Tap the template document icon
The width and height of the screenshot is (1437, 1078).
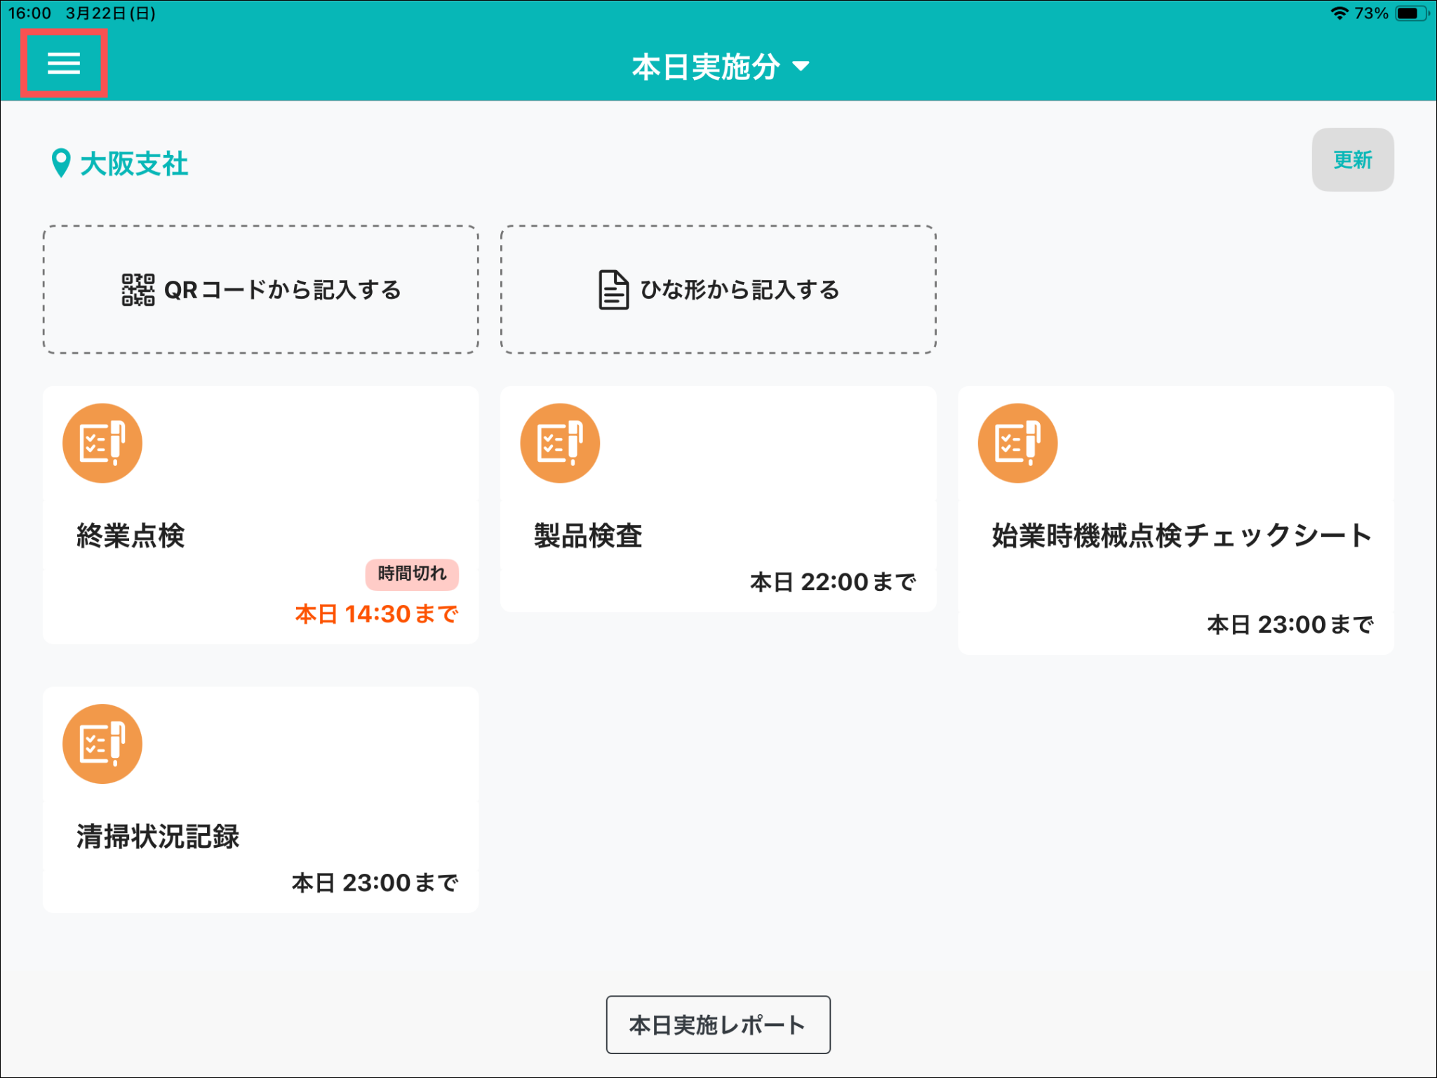[613, 290]
